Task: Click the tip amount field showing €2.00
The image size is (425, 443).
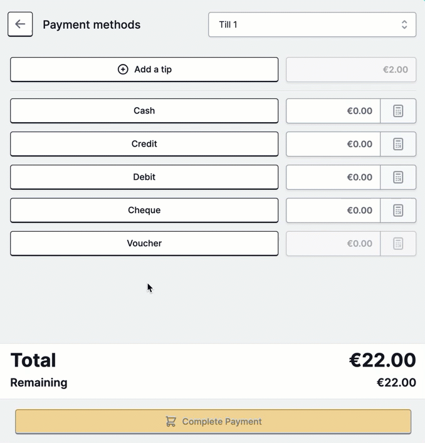Action: pyautogui.click(x=351, y=70)
